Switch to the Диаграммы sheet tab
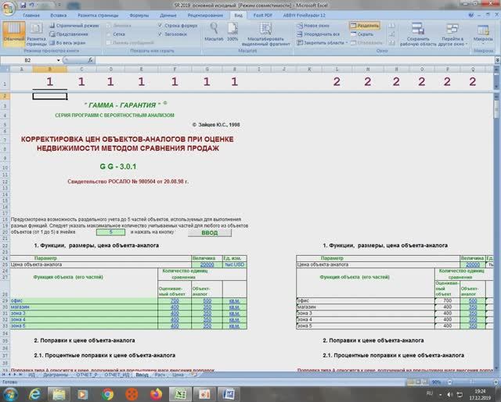 click(x=56, y=375)
